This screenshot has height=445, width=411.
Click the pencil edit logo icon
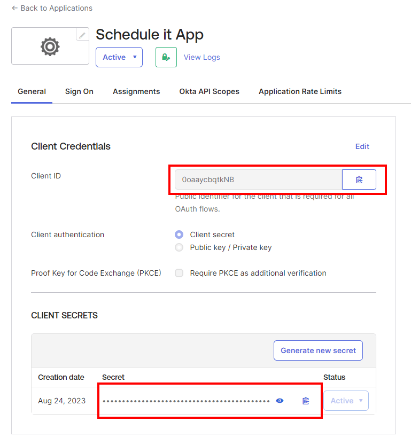tap(82, 35)
